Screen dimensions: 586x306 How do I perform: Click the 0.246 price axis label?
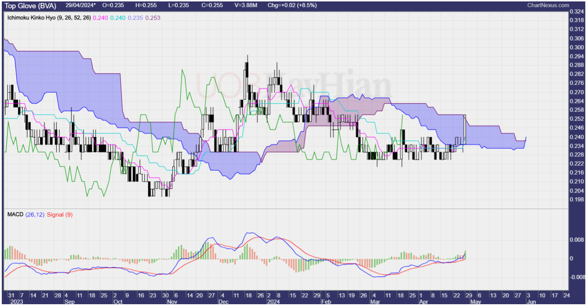pyautogui.click(x=577, y=128)
